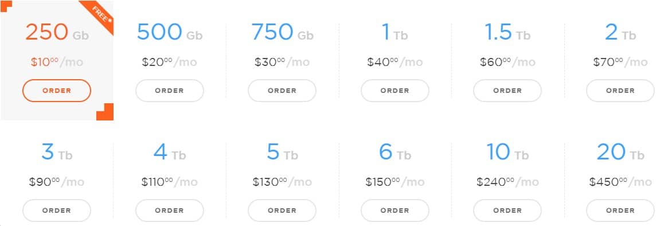Order the 20 Tb plan
664x226 pixels.
click(x=620, y=211)
